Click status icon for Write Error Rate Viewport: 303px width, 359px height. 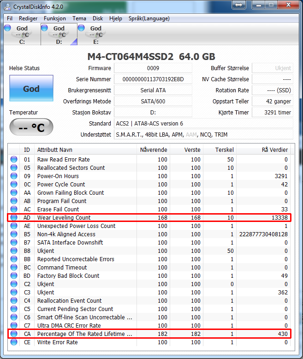(x=14, y=342)
